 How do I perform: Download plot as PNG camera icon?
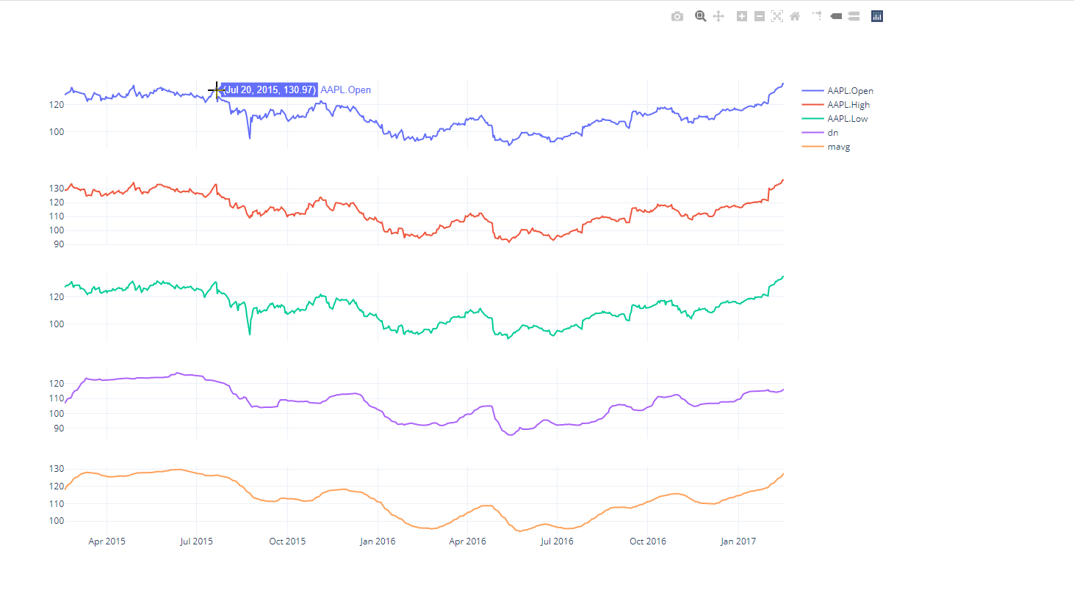coord(677,16)
